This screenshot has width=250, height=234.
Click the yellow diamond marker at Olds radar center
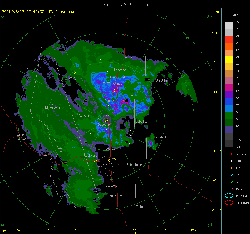(106, 121)
